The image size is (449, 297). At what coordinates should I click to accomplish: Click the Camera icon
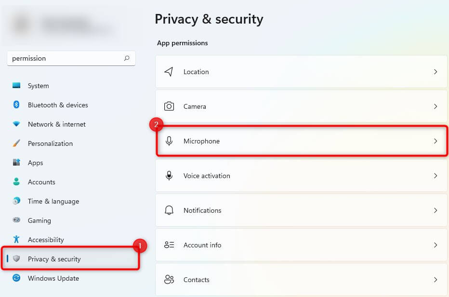point(169,106)
